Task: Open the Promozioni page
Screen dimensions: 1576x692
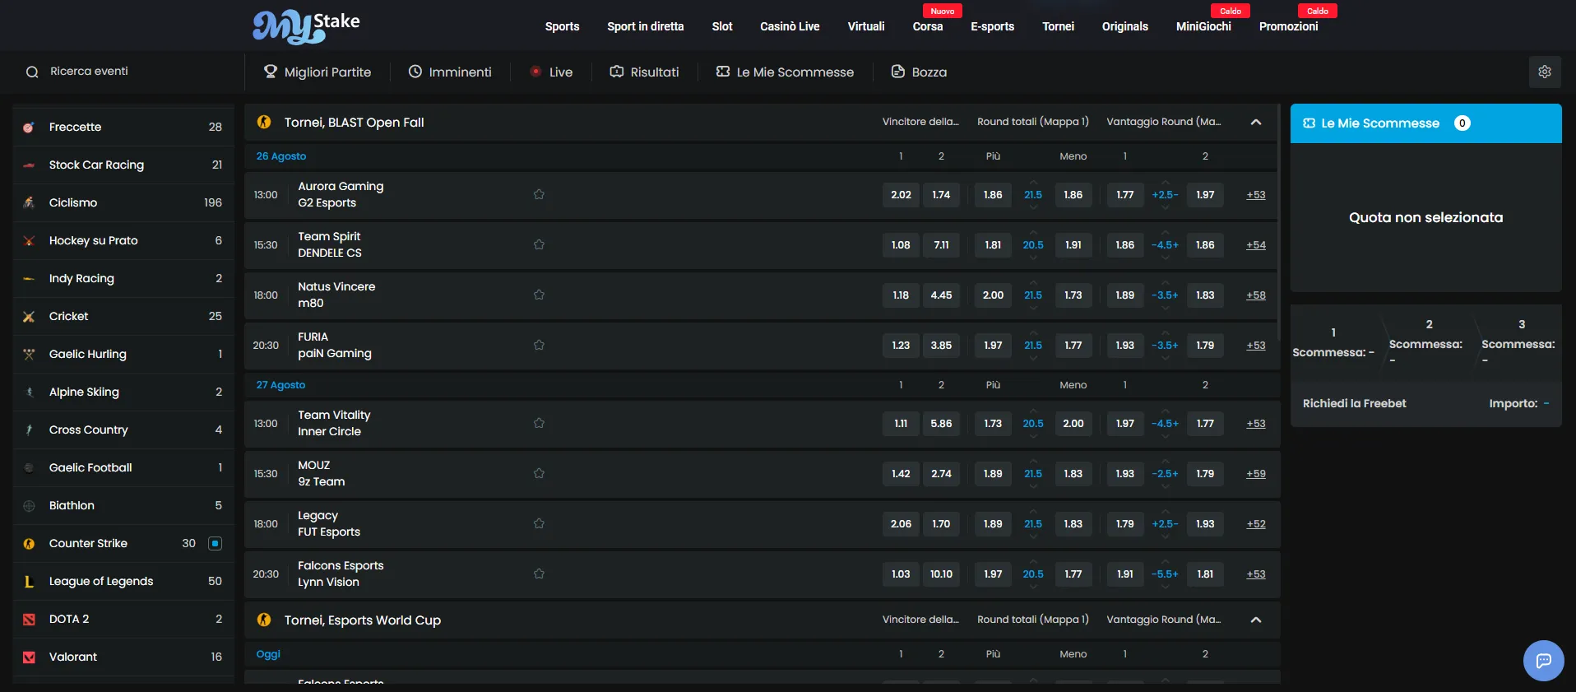Action: [1288, 26]
